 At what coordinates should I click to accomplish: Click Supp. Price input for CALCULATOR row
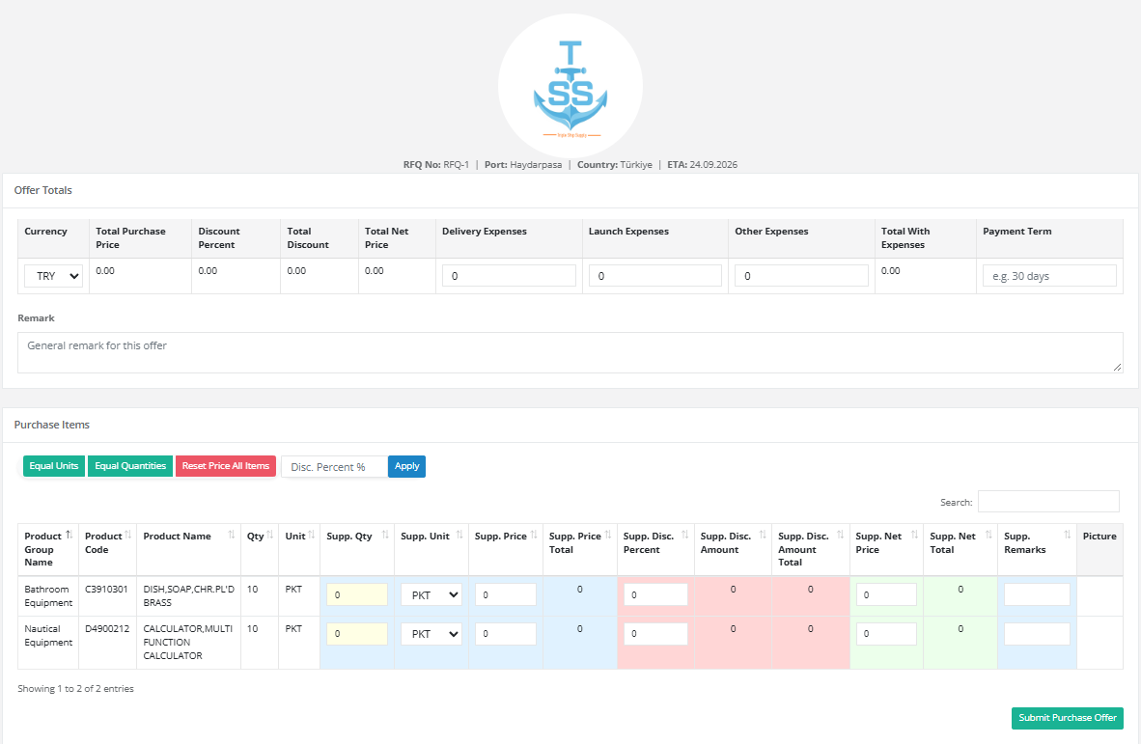pos(506,633)
